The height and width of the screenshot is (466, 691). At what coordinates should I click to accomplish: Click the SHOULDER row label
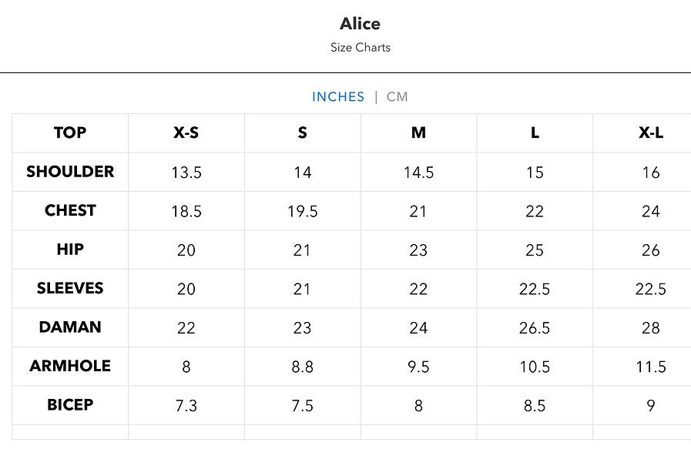[70, 171]
